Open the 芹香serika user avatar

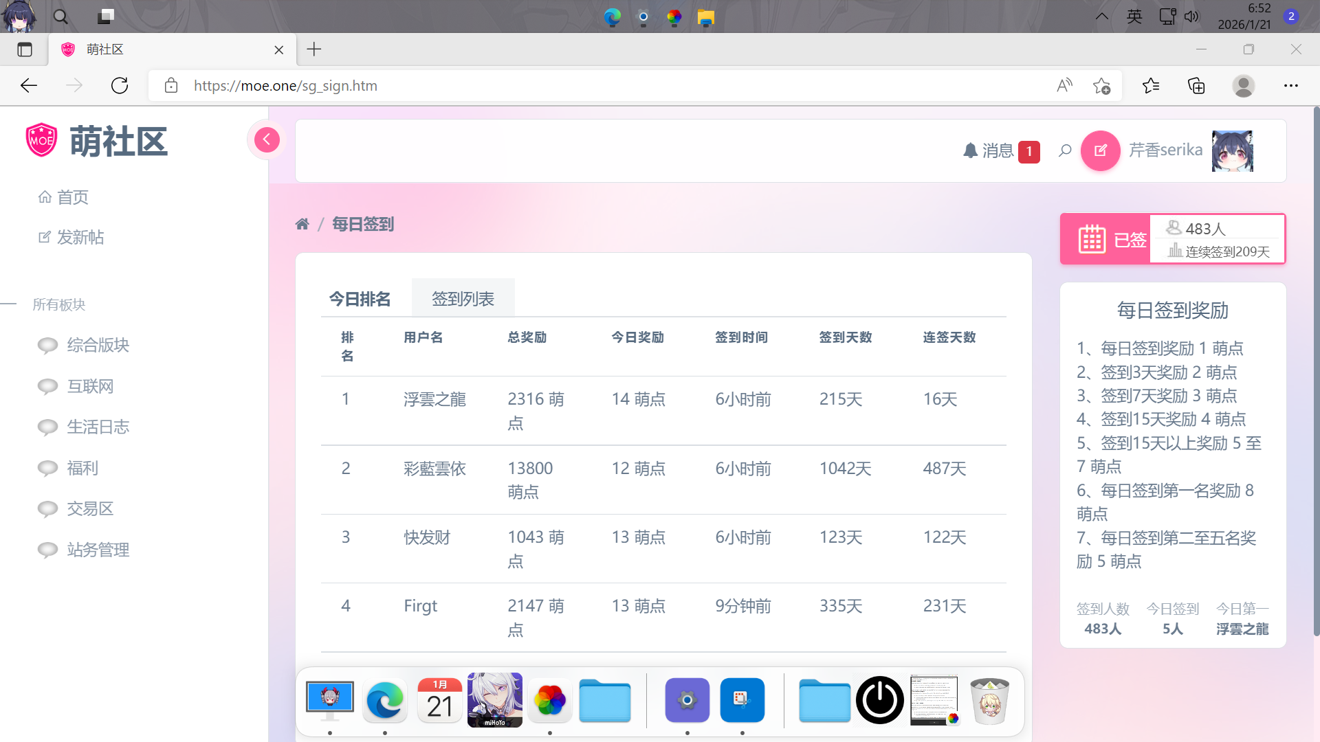tap(1231, 150)
